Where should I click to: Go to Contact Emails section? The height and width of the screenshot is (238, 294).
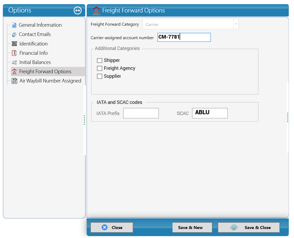(x=35, y=34)
